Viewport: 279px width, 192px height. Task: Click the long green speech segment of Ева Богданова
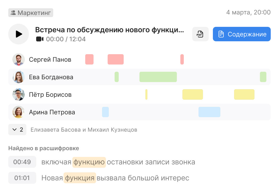pos(158,77)
